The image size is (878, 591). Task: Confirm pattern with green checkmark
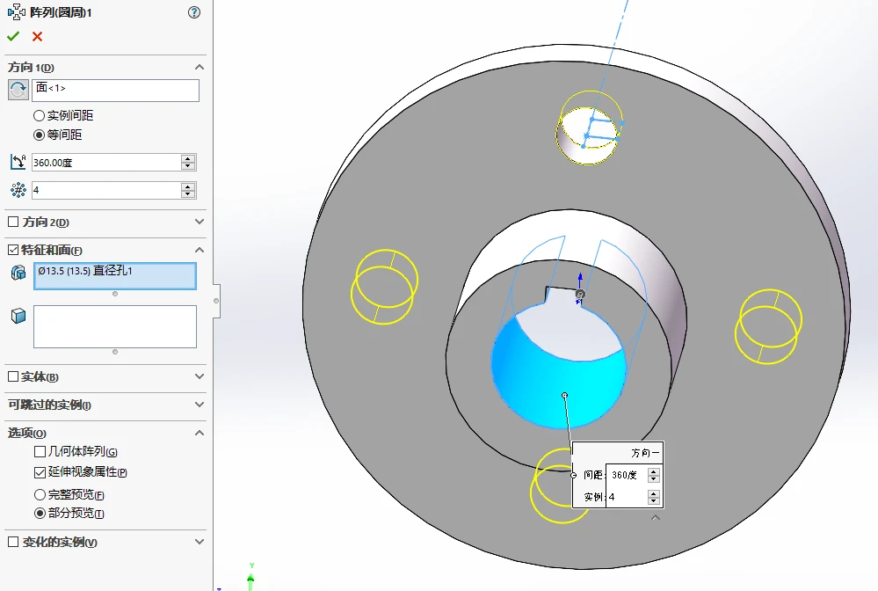(13, 36)
